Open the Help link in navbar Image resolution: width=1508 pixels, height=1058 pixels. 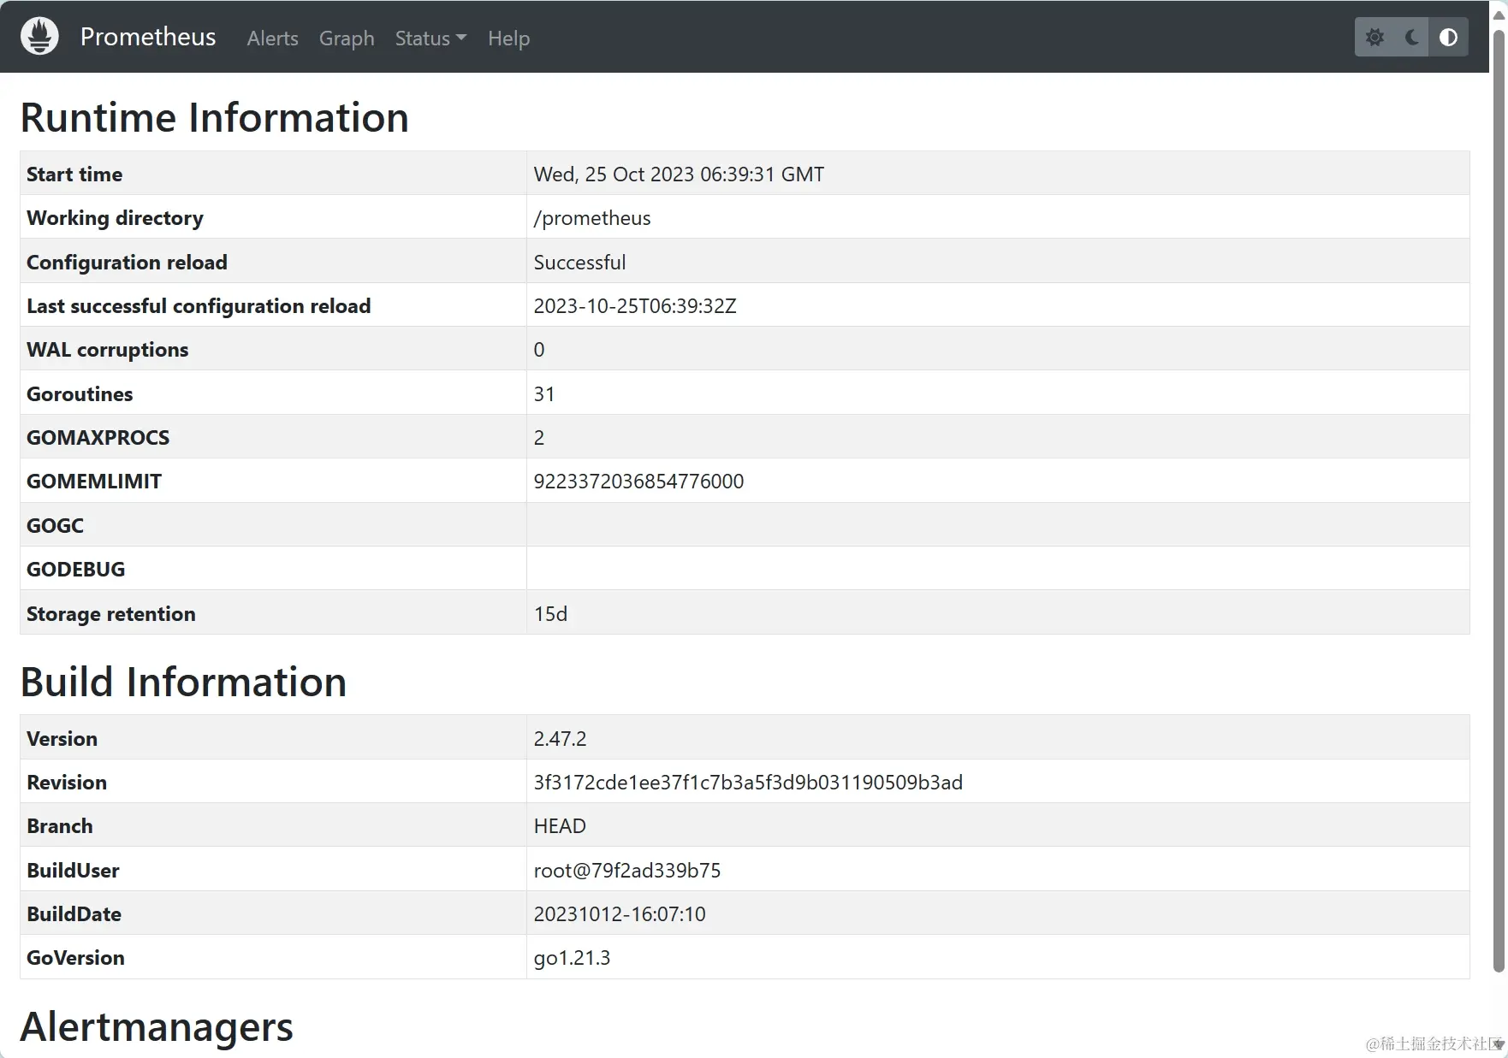pos(508,38)
